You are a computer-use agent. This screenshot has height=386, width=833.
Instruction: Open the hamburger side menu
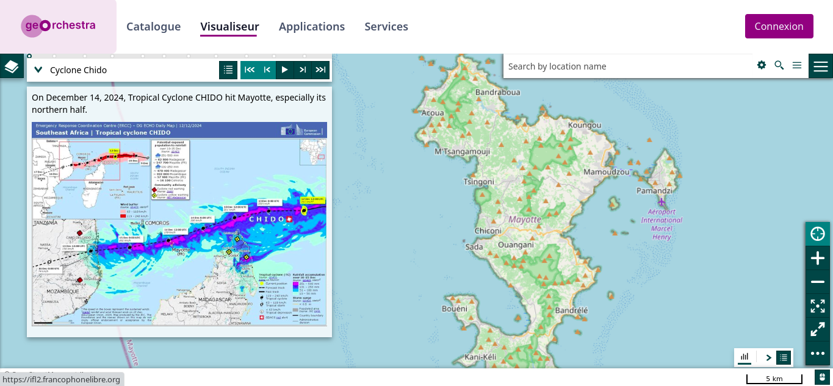[821, 66]
